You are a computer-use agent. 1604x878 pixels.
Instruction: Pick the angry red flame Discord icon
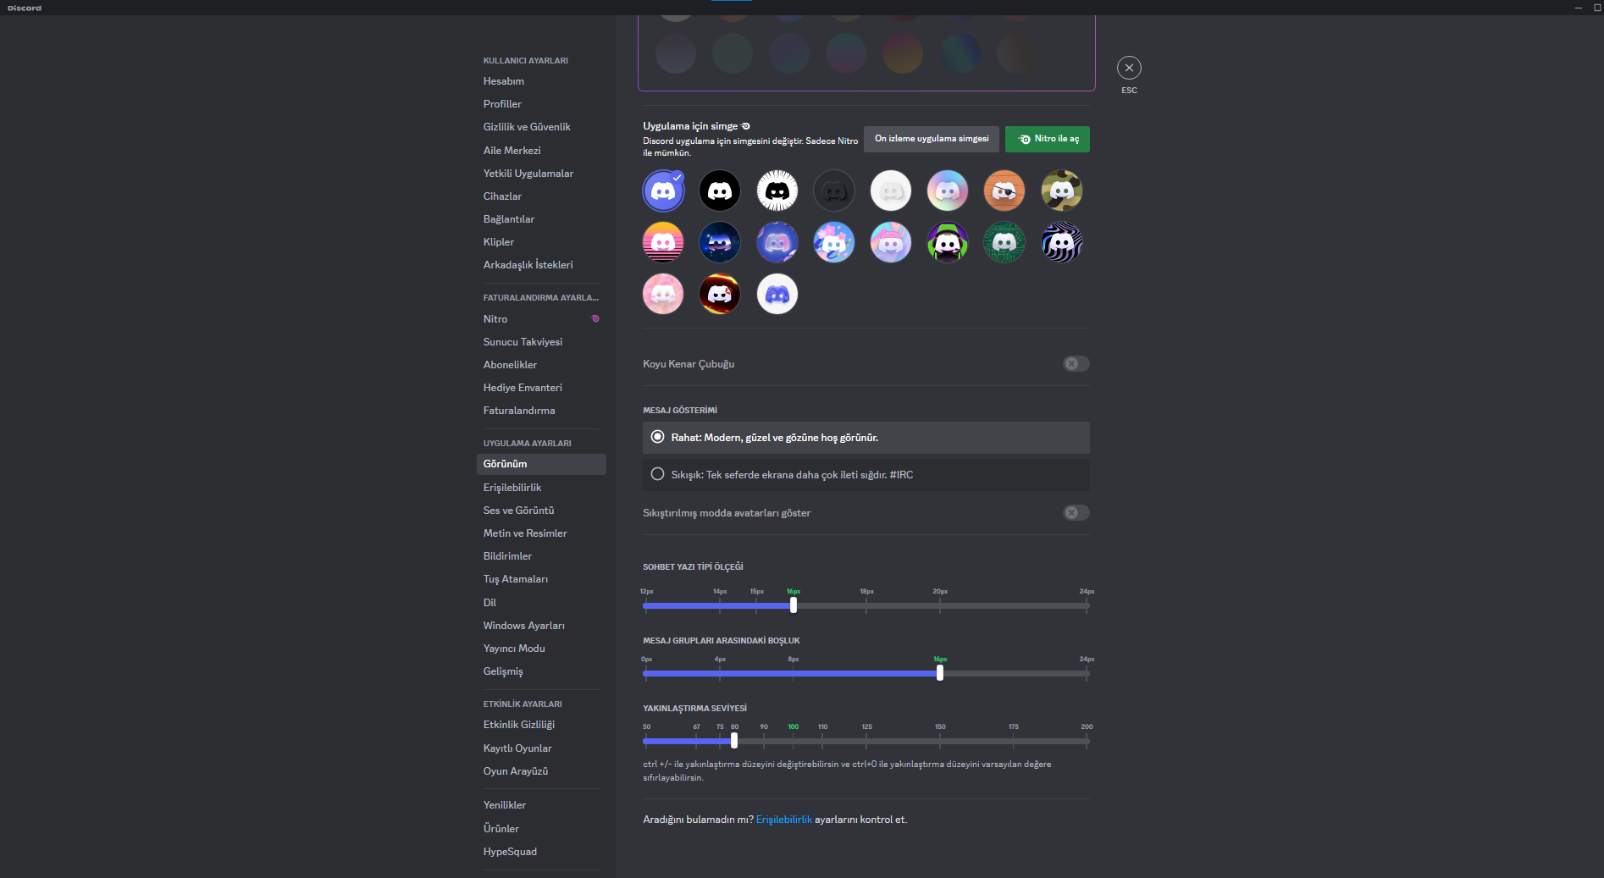(x=720, y=295)
